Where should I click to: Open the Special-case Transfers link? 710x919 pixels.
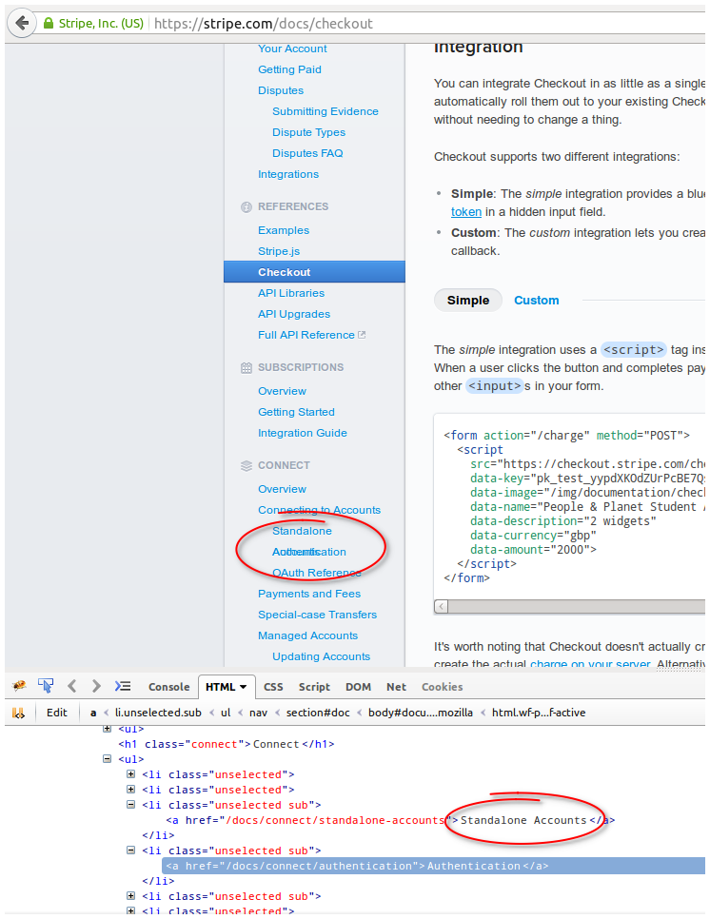tap(318, 615)
